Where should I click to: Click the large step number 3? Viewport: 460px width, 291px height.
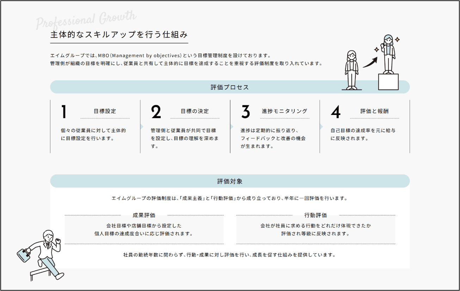[x=246, y=112]
